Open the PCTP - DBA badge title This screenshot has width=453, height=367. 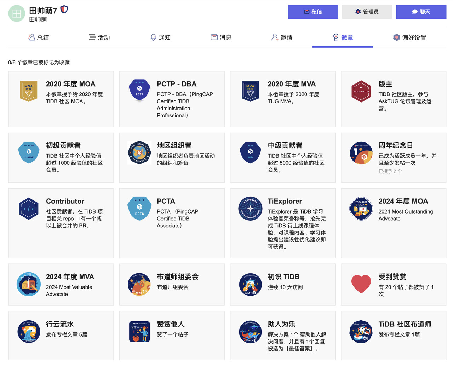pyautogui.click(x=177, y=84)
